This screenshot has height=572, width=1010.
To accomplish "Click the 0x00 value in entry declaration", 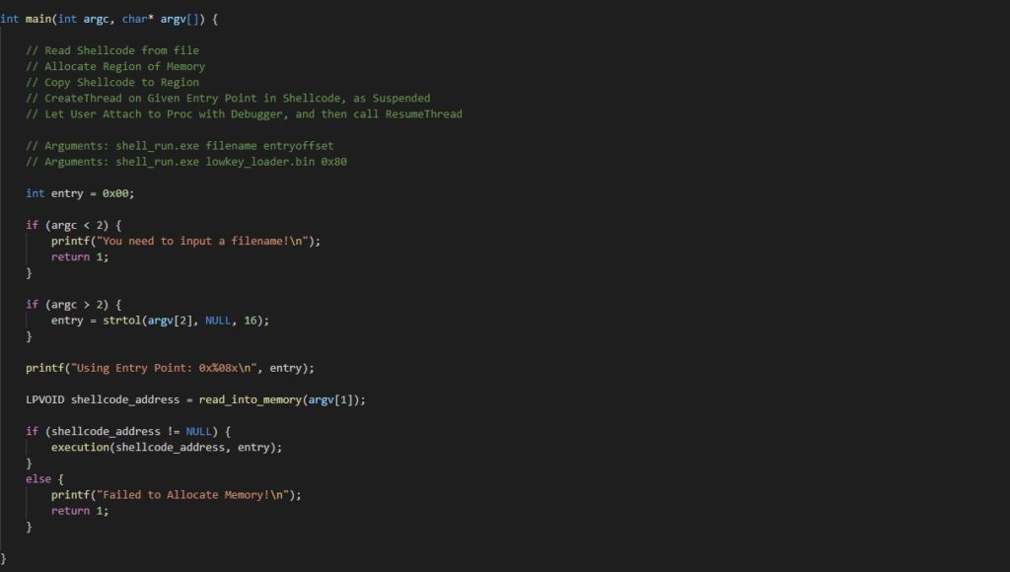I will 115,193.
